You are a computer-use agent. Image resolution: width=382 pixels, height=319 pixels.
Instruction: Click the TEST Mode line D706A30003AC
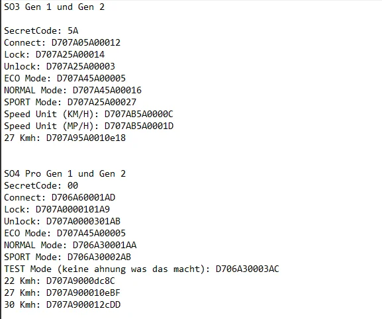pos(142,269)
